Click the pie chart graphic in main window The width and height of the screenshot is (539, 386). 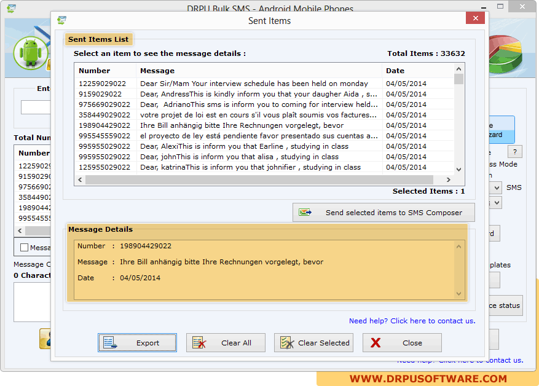[x=505, y=54]
